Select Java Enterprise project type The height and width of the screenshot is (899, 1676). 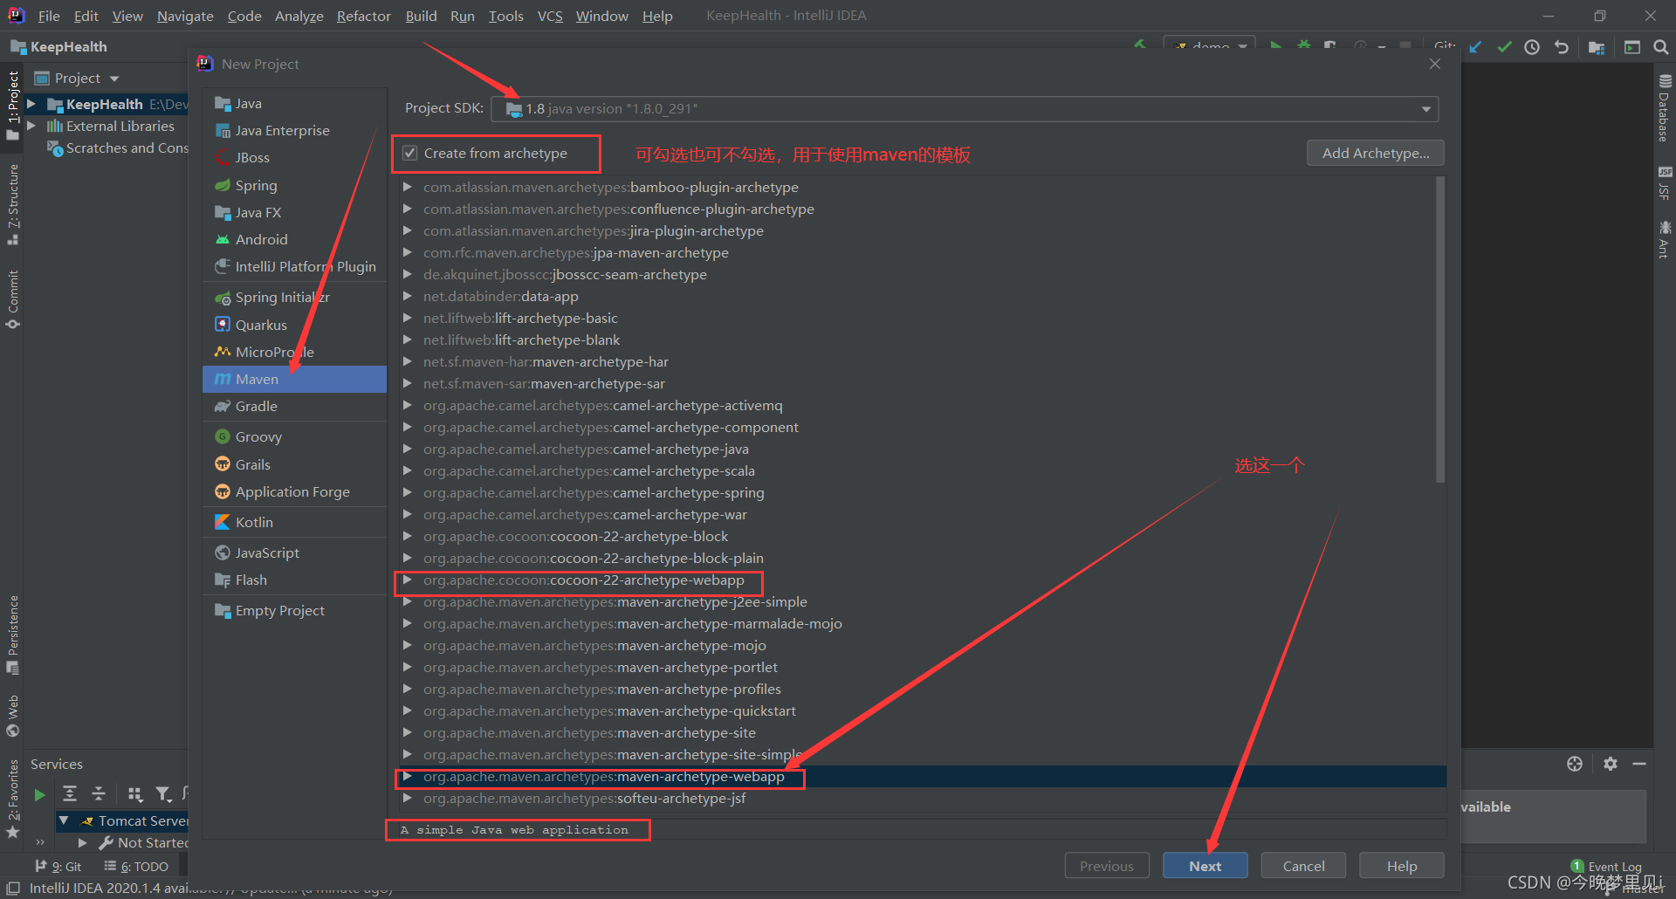point(295,130)
